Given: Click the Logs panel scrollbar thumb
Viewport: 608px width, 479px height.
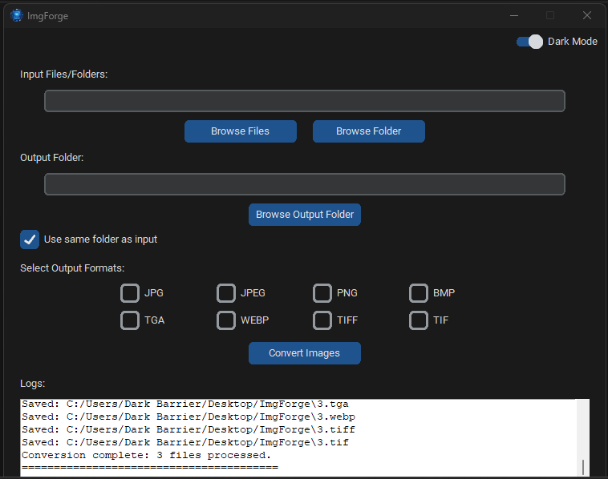Looking at the screenshot, I should [583, 467].
